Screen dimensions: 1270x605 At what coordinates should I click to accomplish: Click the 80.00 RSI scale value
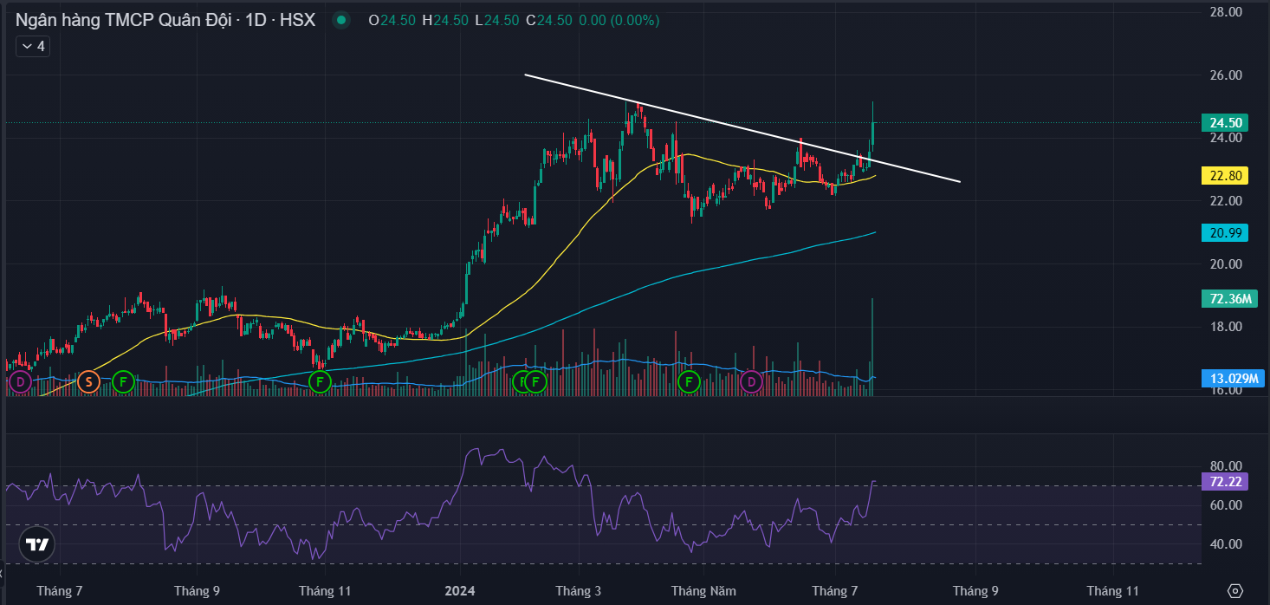[1227, 465]
